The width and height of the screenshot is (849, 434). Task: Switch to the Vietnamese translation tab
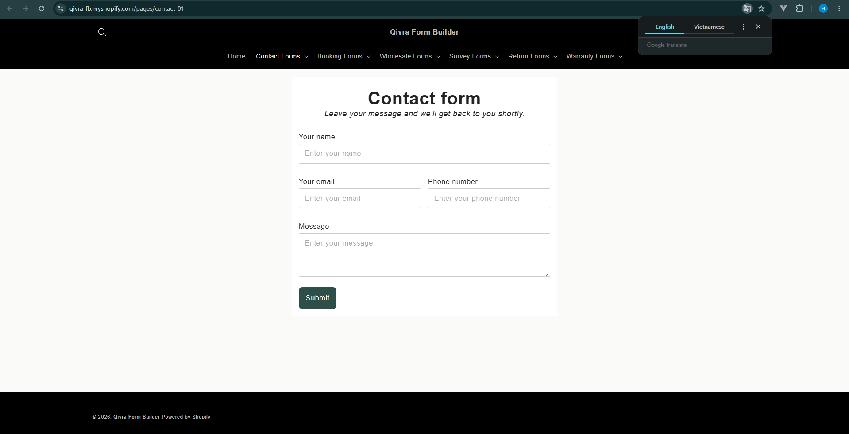709,27
